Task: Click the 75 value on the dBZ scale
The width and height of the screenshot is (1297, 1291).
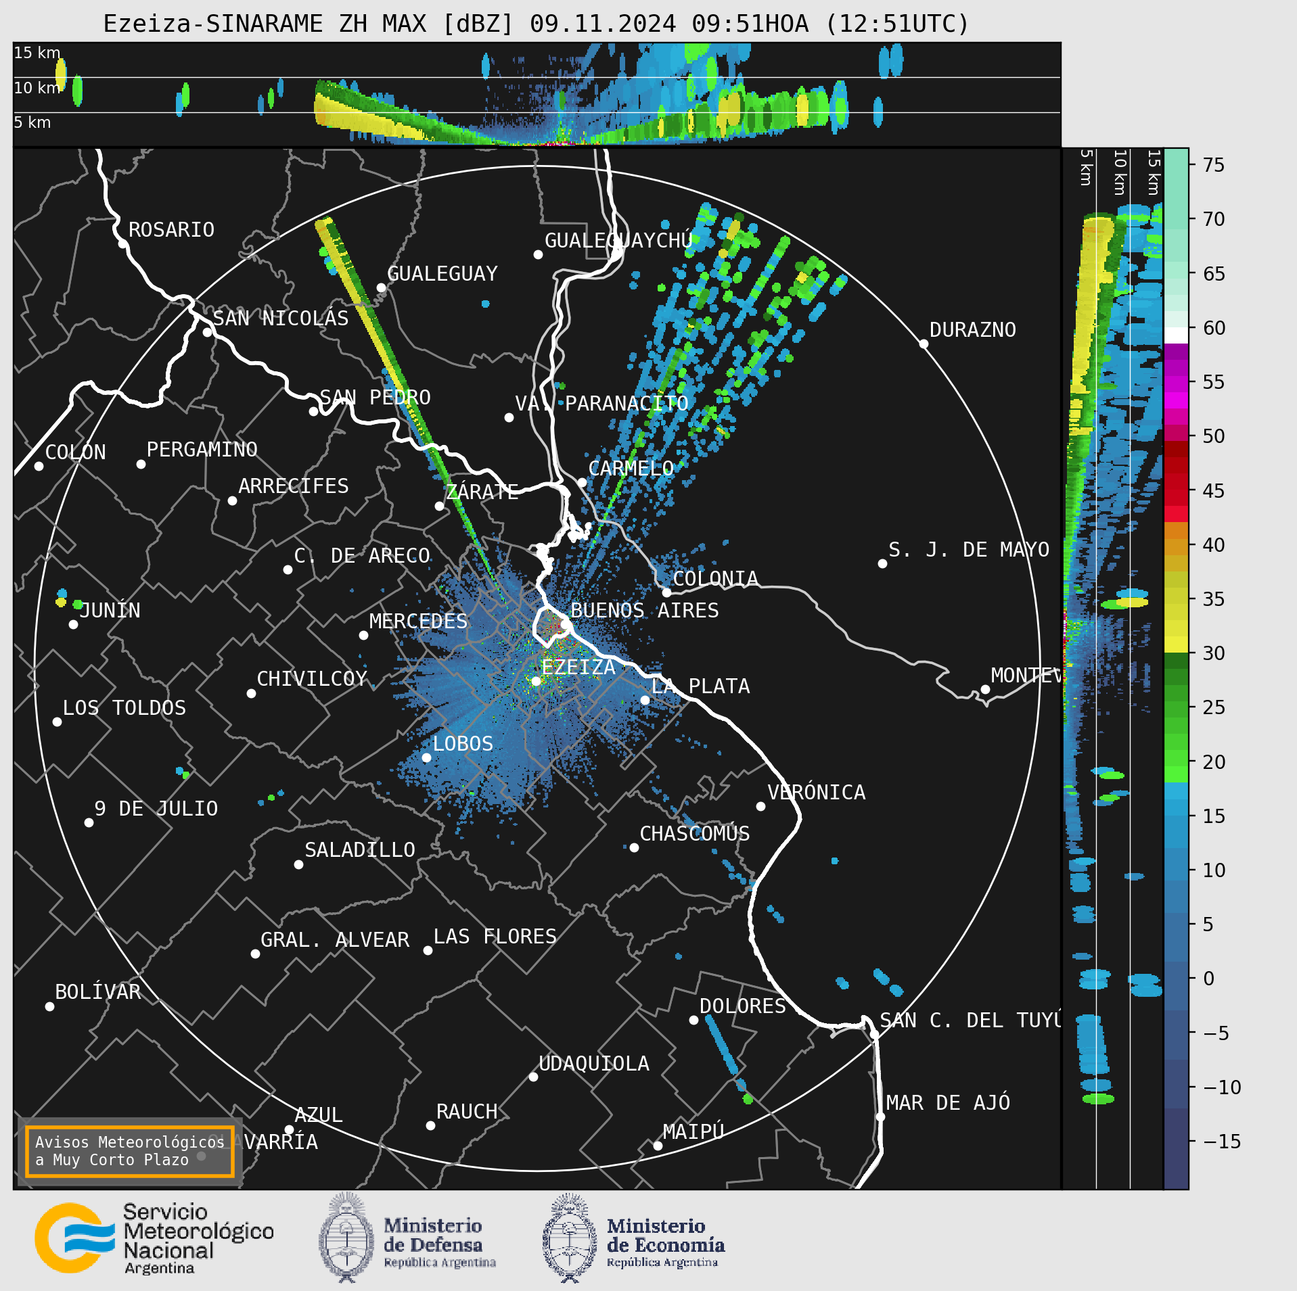Action: pyautogui.click(x=1214, y=165)
